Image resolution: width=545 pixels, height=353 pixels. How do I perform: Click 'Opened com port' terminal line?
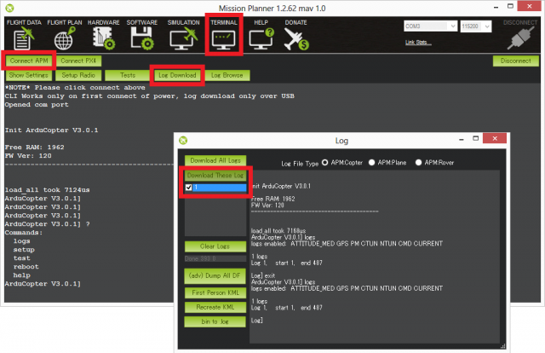click(37, 105)
